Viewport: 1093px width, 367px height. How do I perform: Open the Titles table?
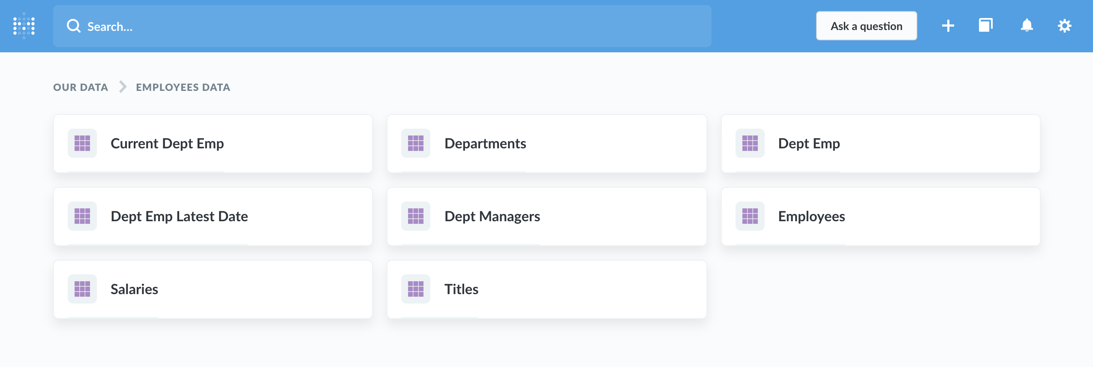click(546, 289)
